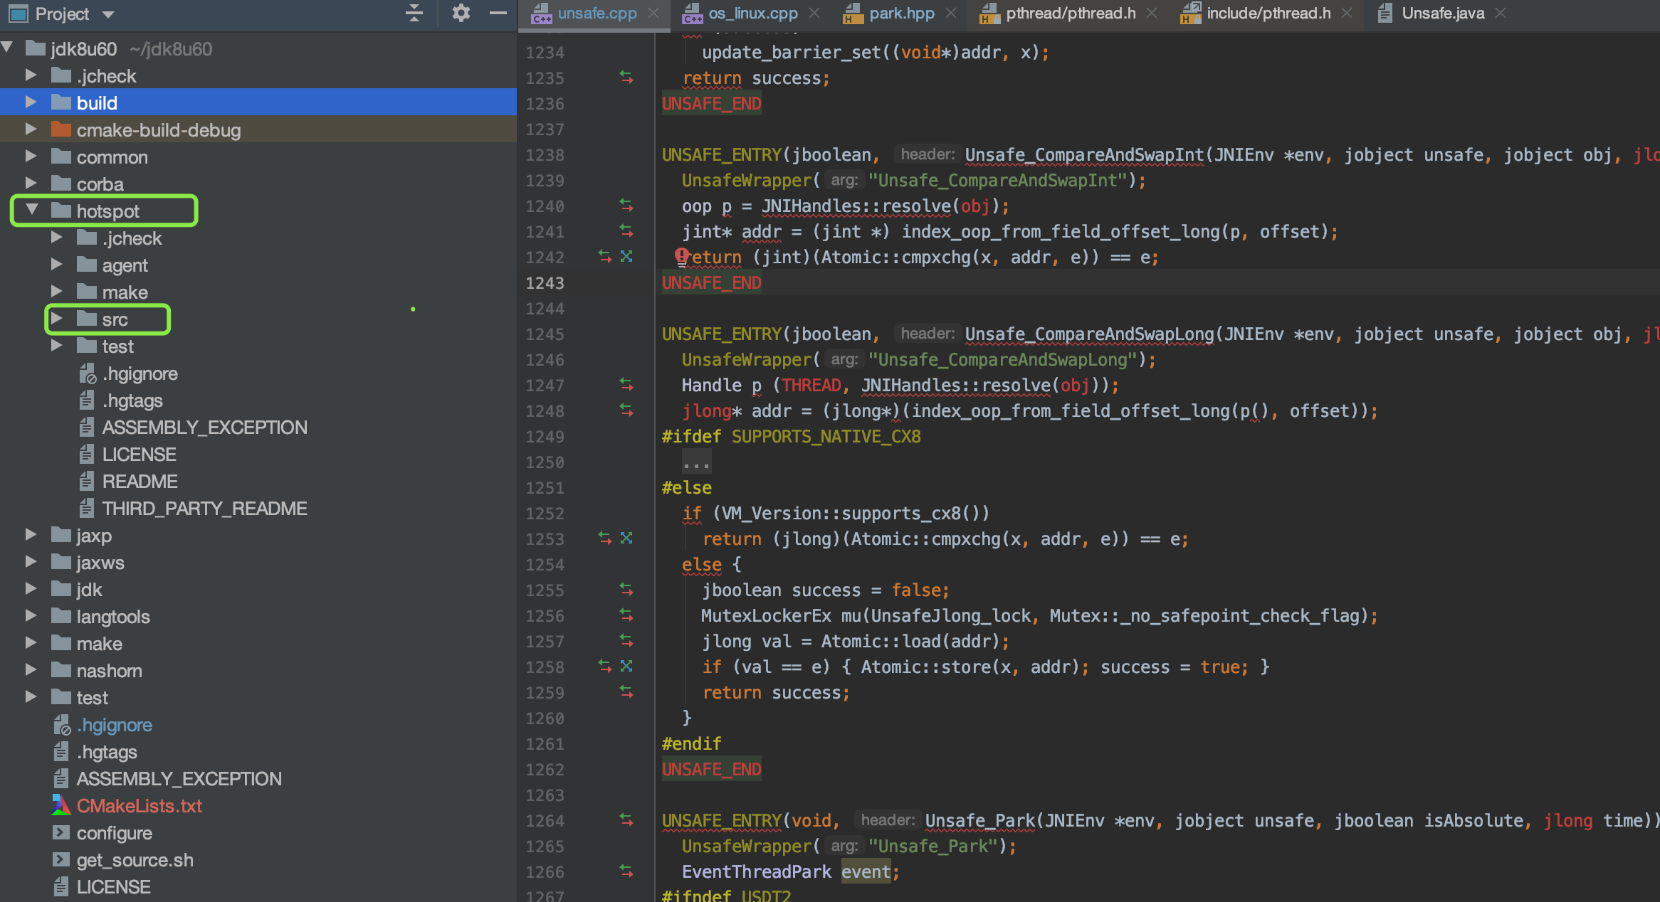Click the gutter arrows icon on line 1264
The width and height of the screenshot is (1660, 902).
(x=626, y=819)
